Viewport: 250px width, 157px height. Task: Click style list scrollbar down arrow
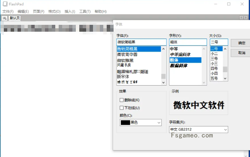204,83
